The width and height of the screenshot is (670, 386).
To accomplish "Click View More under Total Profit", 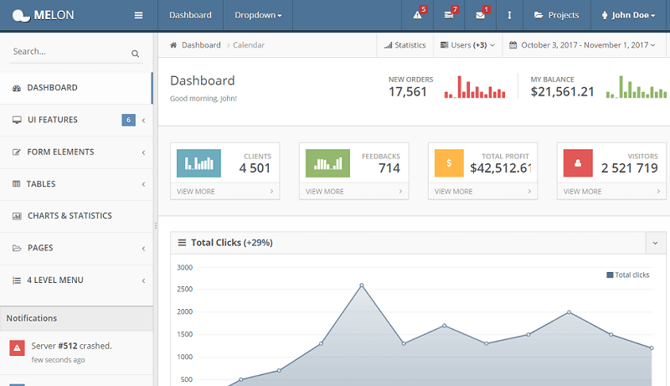I will 483,191.
